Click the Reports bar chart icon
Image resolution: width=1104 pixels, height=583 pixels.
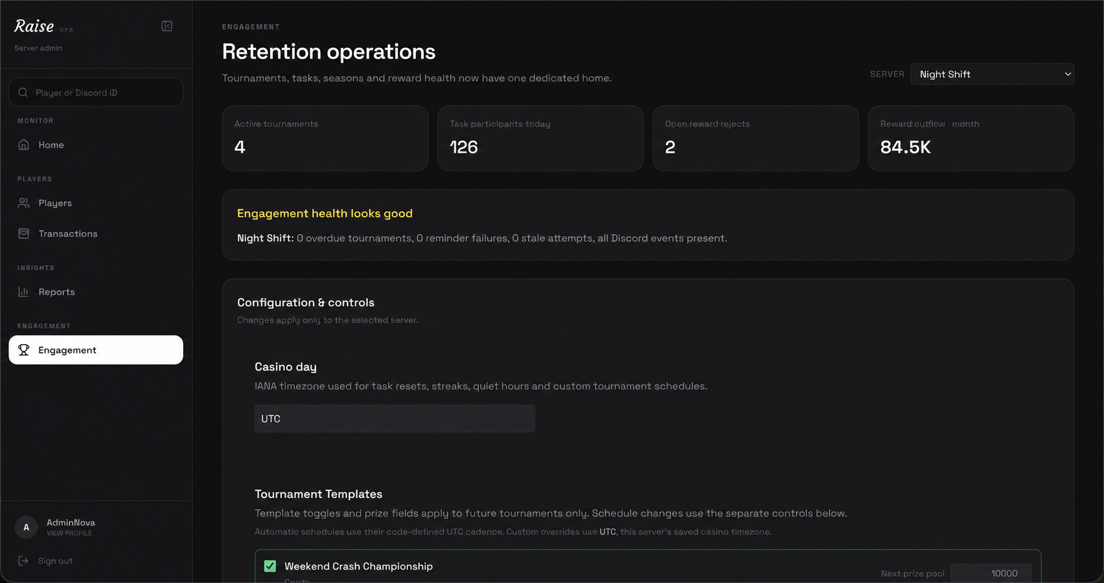point(24,291)
